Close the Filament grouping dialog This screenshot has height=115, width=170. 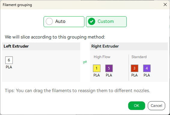[x=165, y=5]
